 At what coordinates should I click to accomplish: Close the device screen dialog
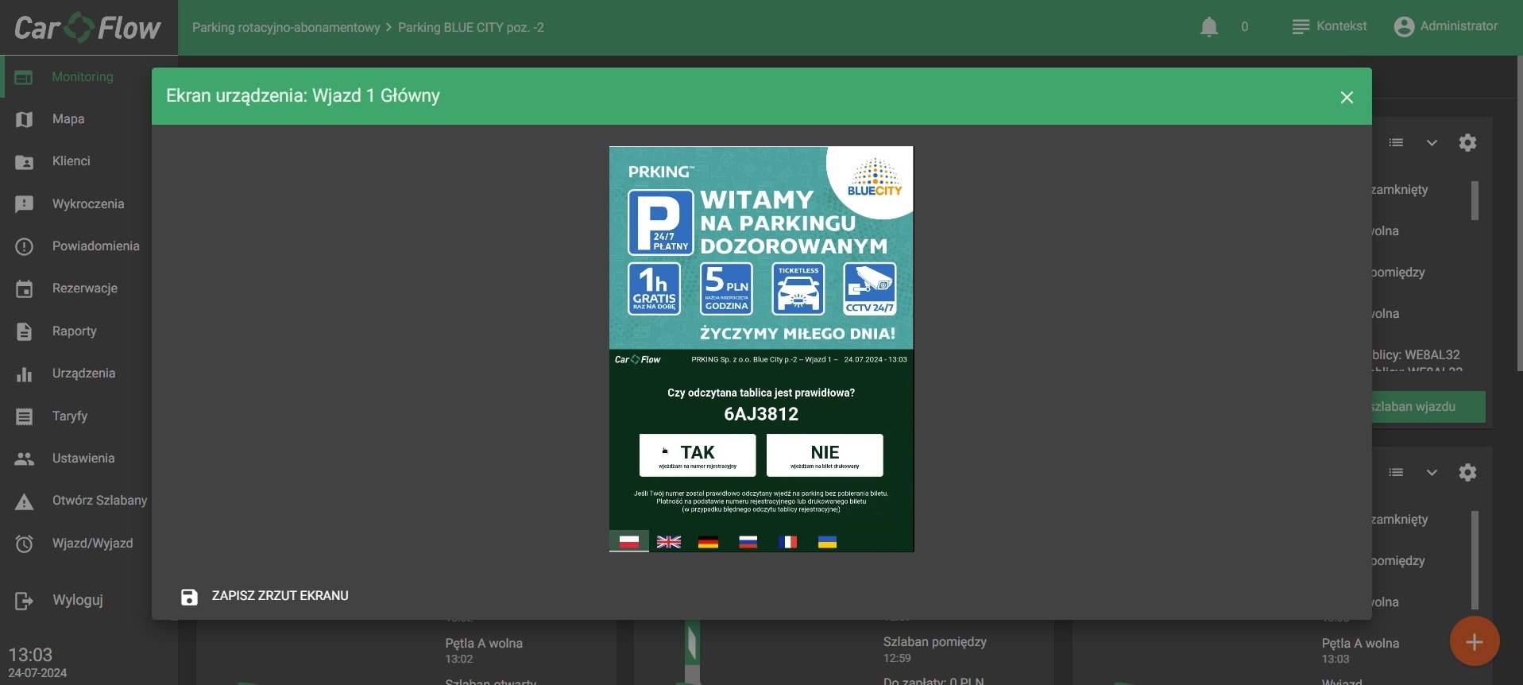[x=1346, y=97]
